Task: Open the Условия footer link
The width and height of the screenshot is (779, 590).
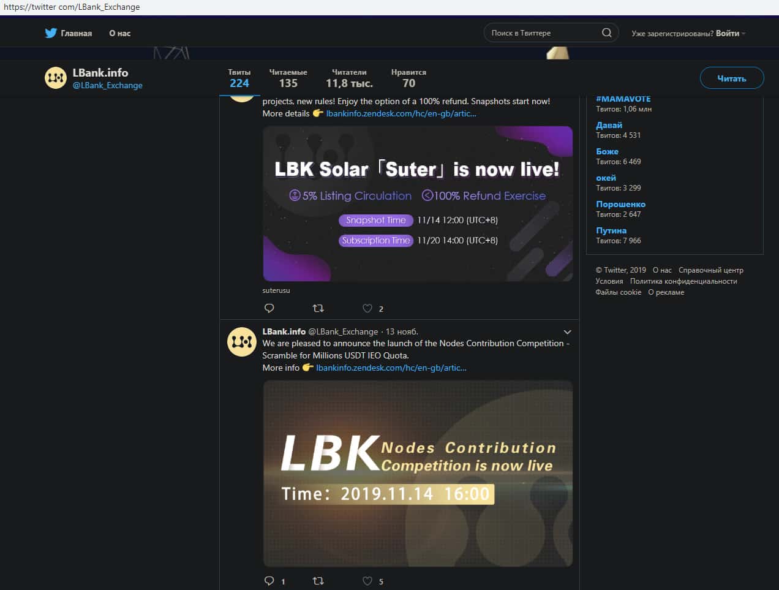Action: point(609,281)
